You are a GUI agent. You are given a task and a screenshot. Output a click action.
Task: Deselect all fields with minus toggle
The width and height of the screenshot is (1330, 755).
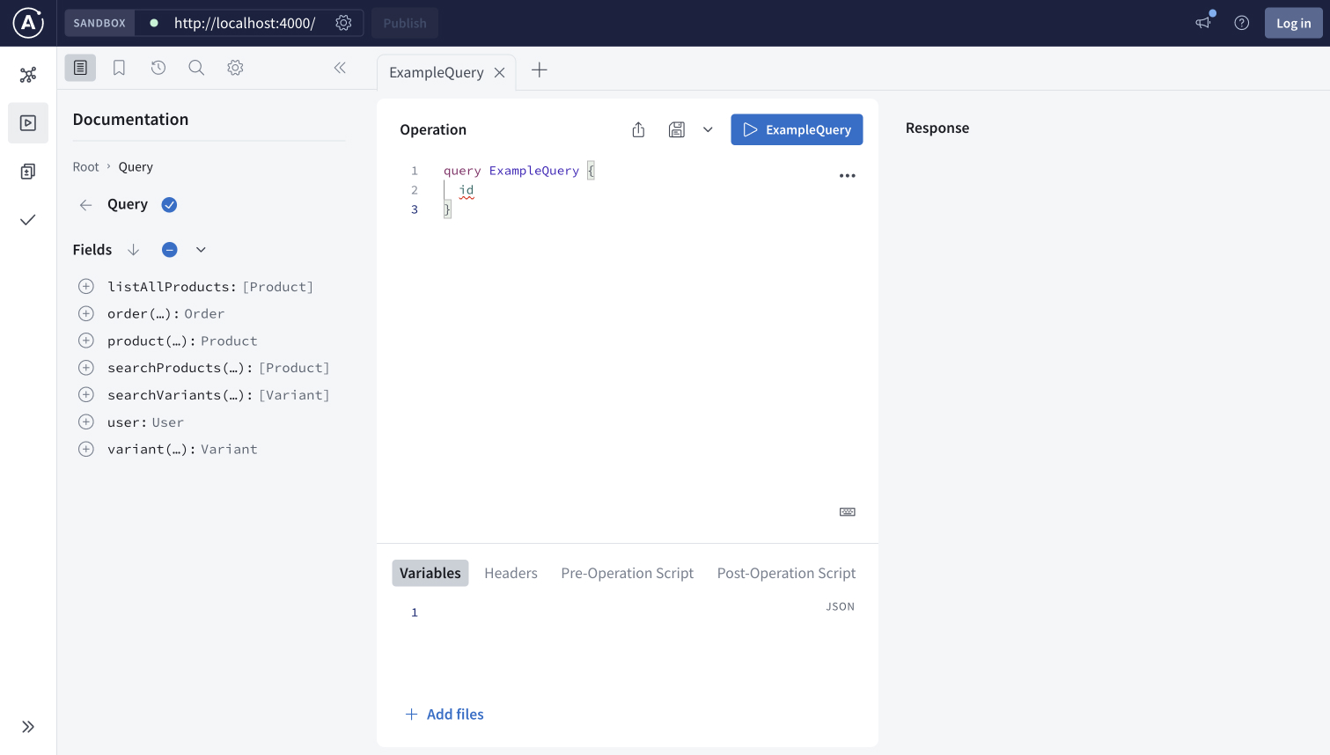click(x=170, y=250)
